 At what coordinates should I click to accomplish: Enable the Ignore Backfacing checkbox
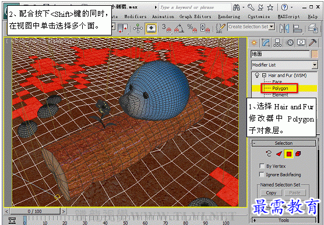point(262,174)
